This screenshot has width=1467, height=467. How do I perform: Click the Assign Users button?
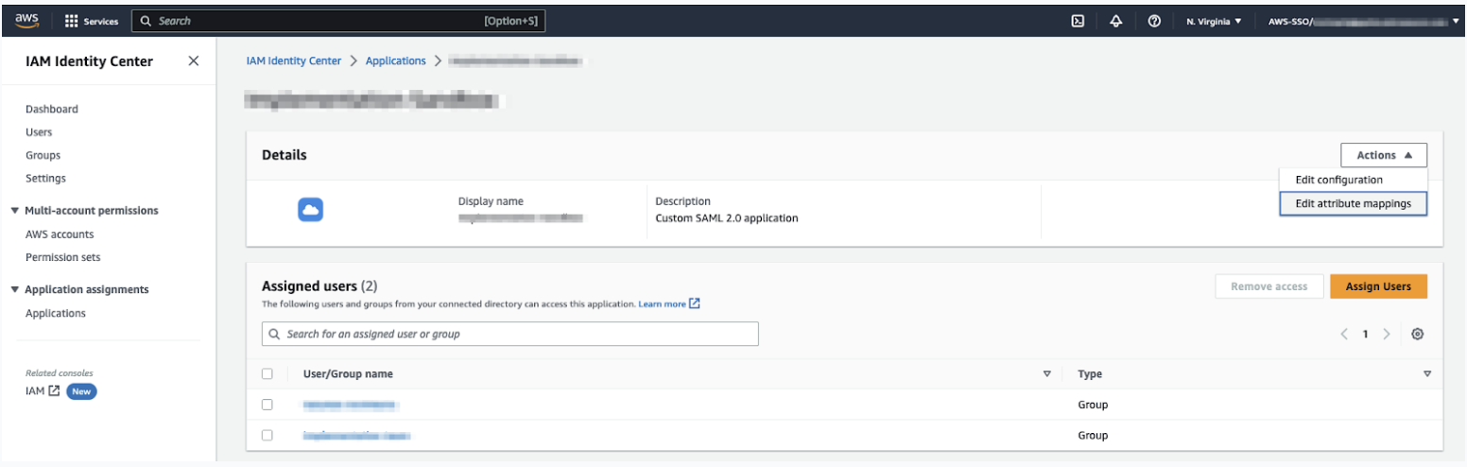[x=1378, y=286]
